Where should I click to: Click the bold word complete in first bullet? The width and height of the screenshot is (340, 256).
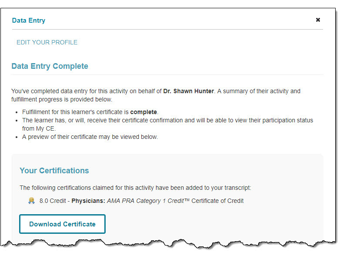(x=143, y=112)
